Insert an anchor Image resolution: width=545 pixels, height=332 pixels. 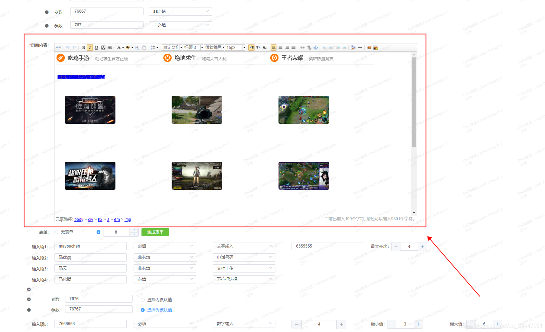tap(316, 48)
